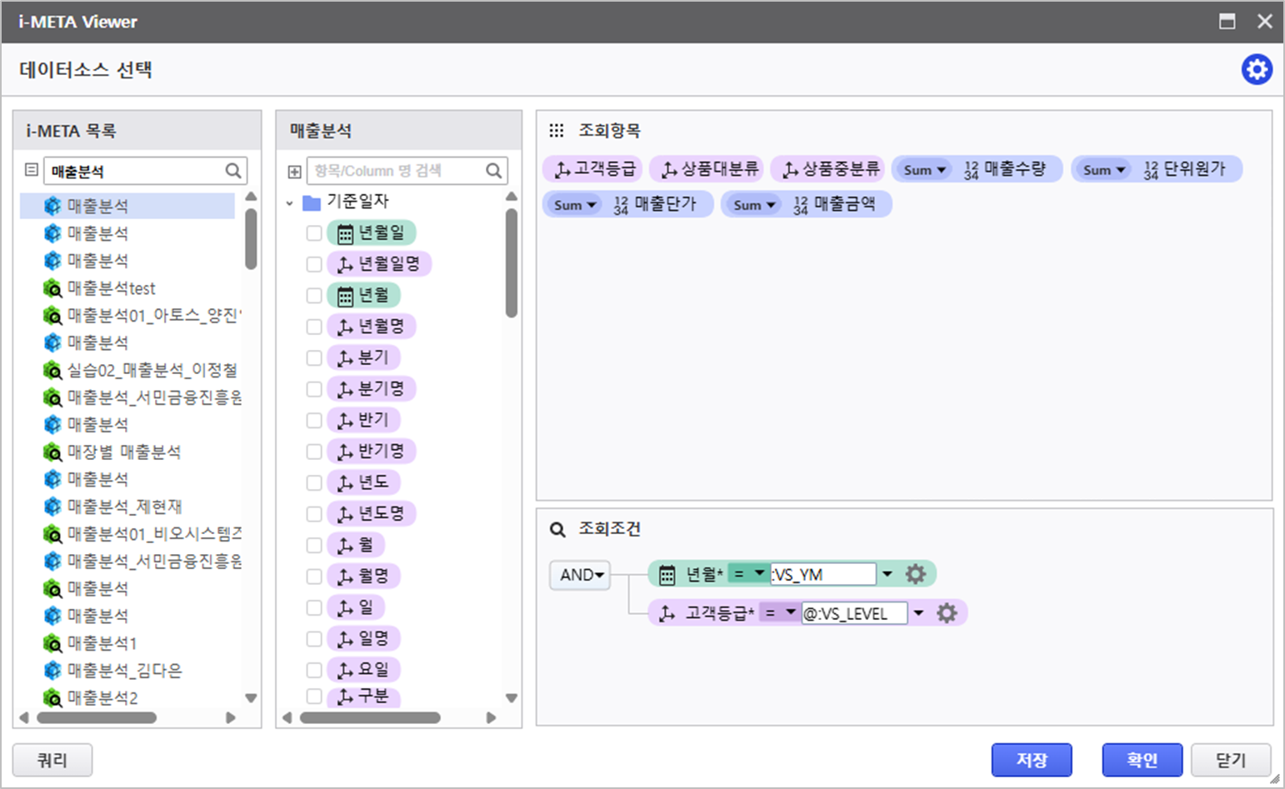This screenshot has height=789, width=1285.
Task: Click the cube icon of 매출분석test
Action: 52,288
